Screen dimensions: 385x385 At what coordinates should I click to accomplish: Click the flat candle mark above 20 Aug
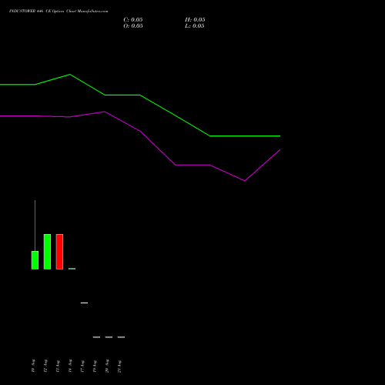pos(109,337)
